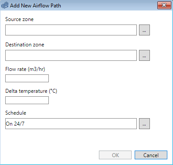Click the Schedule label text
This screenshot has width=173, height=165.
click(16, 113)
